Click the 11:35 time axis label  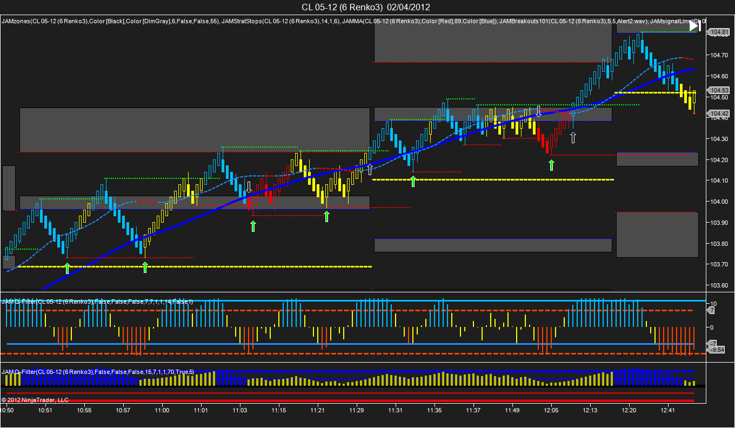point(434,411)
